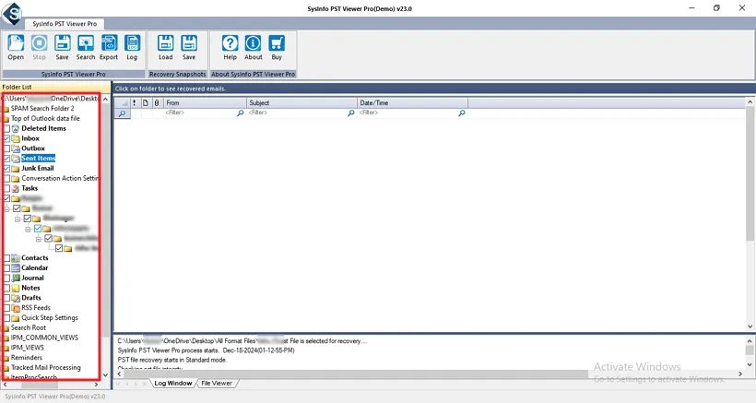
Task: Collapse the second-level nested subfolder node
Action: pos(18,219)
